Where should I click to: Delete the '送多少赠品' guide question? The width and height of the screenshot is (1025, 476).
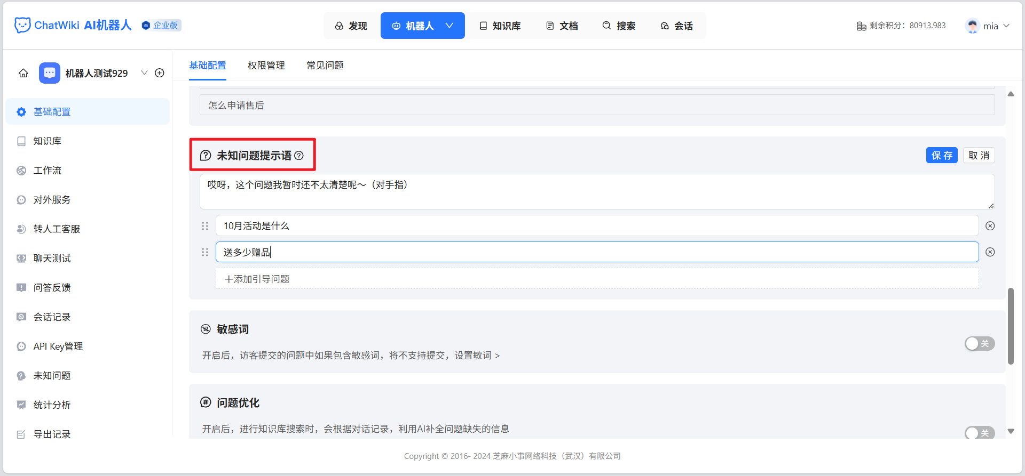990,252
